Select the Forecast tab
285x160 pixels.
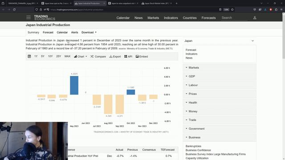(48, 32)
